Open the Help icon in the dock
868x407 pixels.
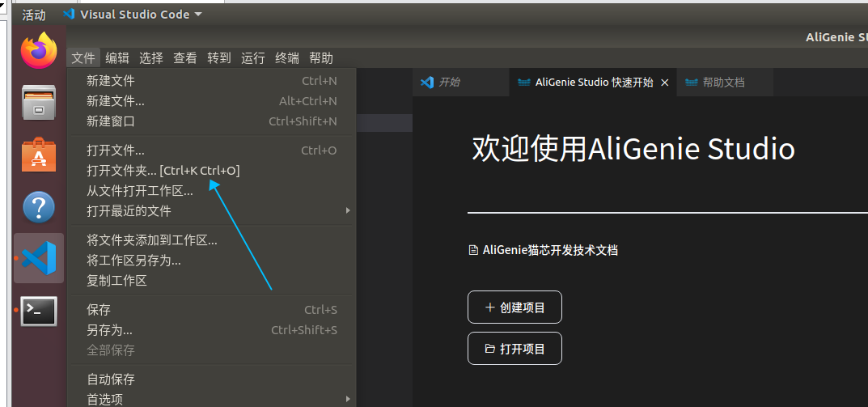39,207
